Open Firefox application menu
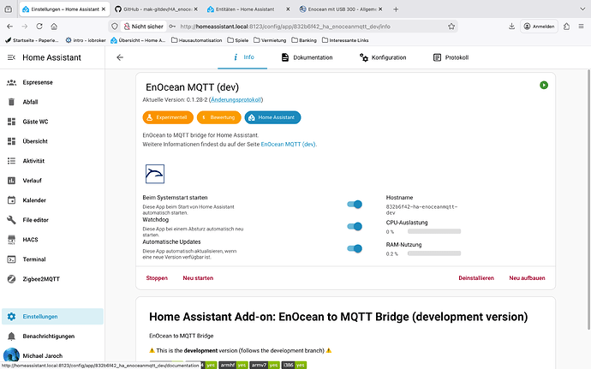Image resolution: width=591 pixels, height=369 pixels. pos(582,27)
